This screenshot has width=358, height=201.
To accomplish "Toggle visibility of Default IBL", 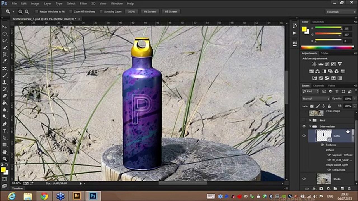I will point(329,170).
